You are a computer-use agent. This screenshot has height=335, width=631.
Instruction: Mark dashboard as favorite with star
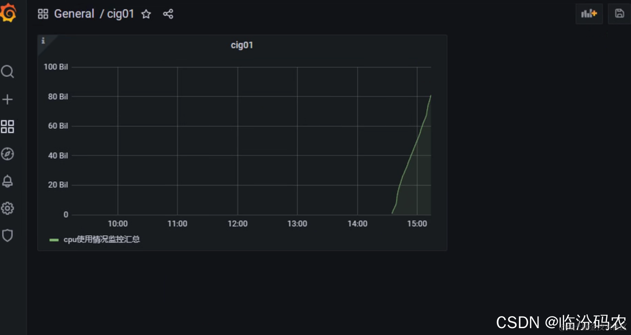146,14
